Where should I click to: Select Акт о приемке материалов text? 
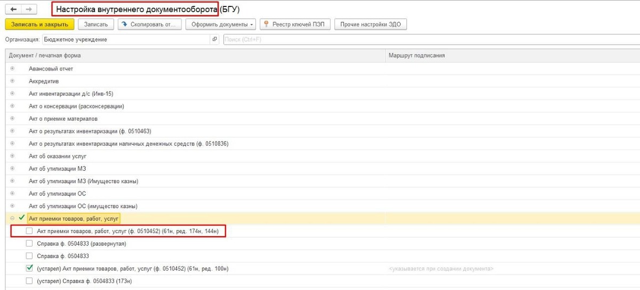(63, 118)
